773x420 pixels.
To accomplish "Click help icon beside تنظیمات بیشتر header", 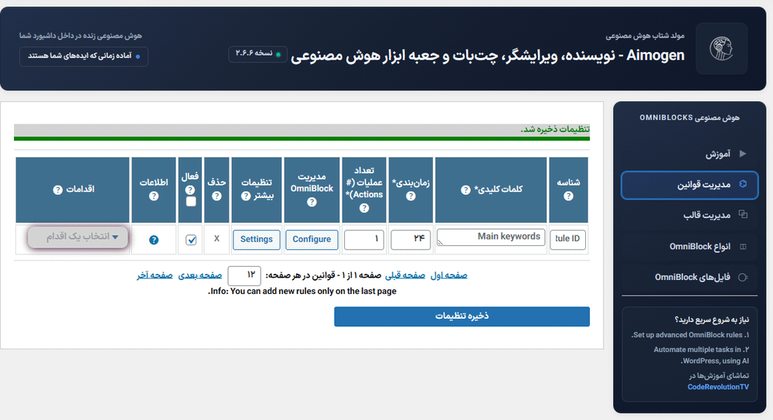I will click(x=246, y=196).
